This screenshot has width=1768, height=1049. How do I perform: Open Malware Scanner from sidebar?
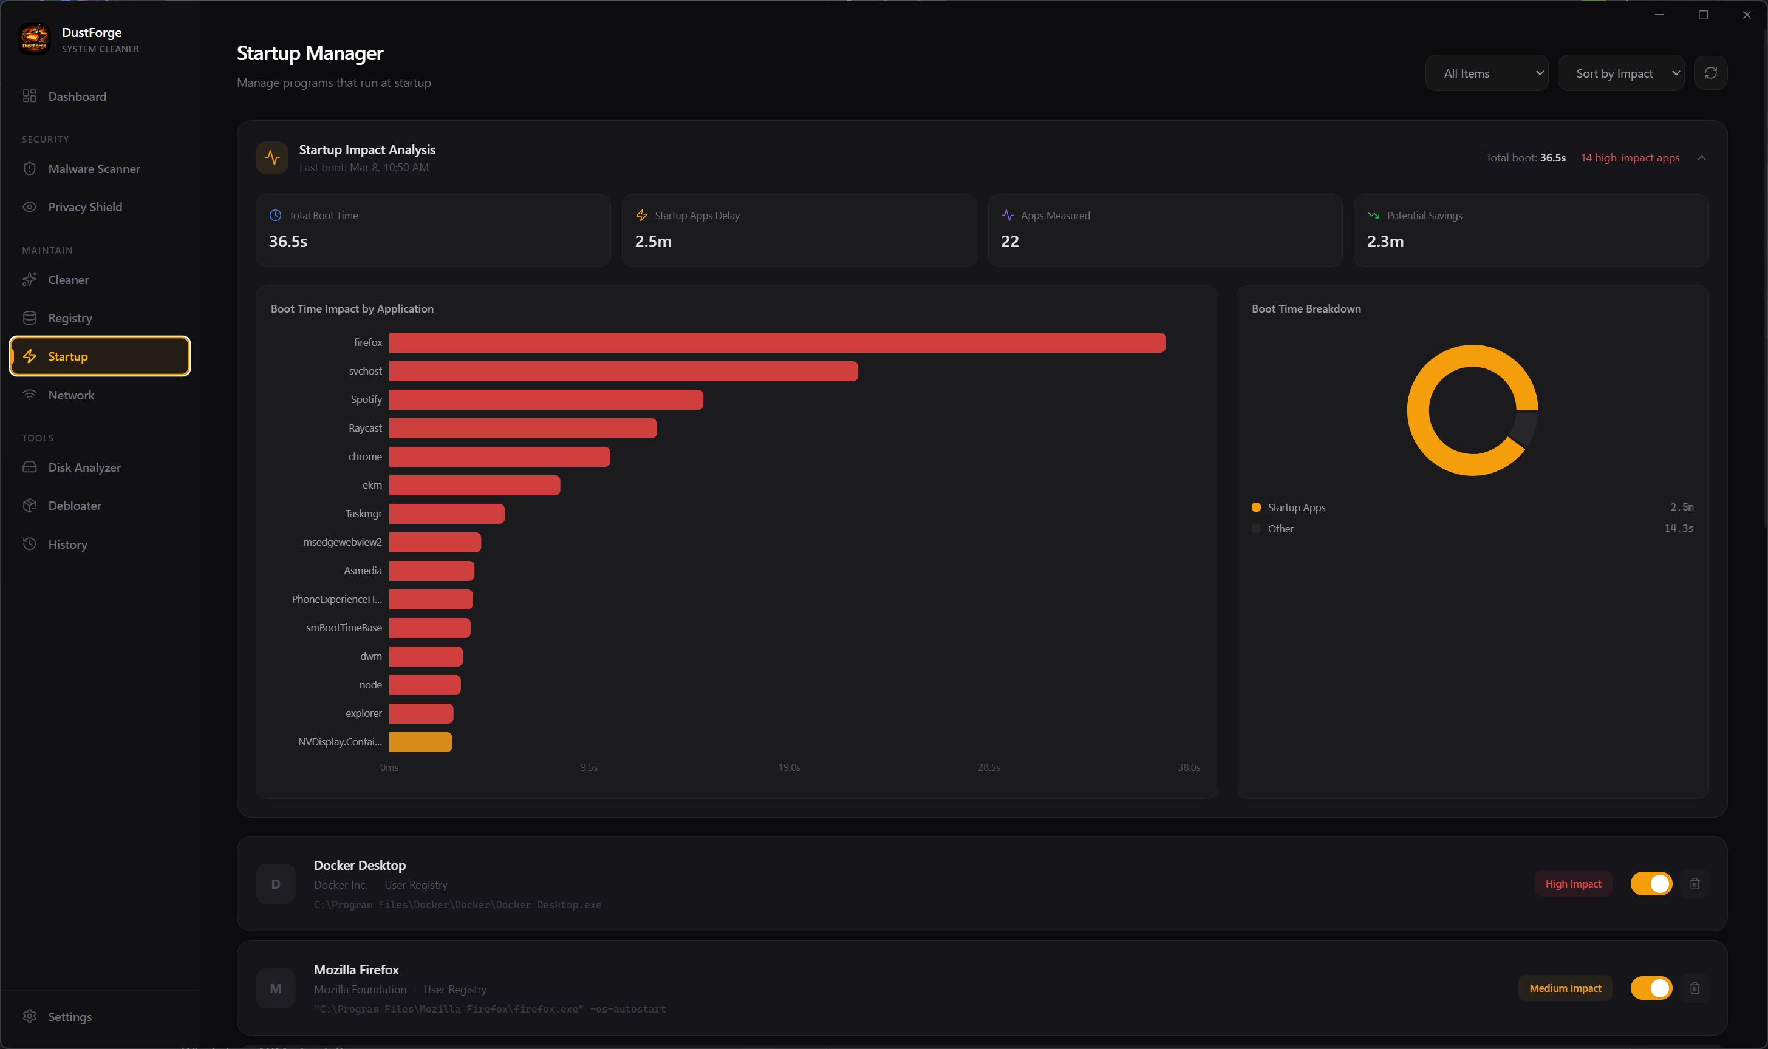pyautogui.click(x=94, y=169)
